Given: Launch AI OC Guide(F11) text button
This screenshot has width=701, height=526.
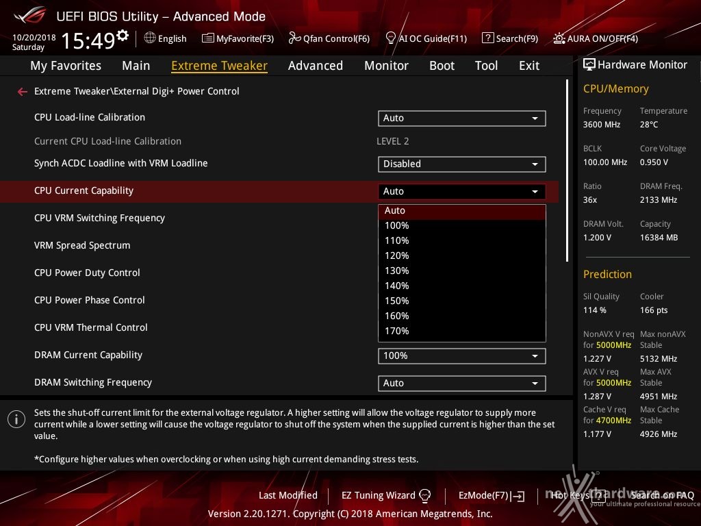Looking at the screenshot, I should point(433,39).
